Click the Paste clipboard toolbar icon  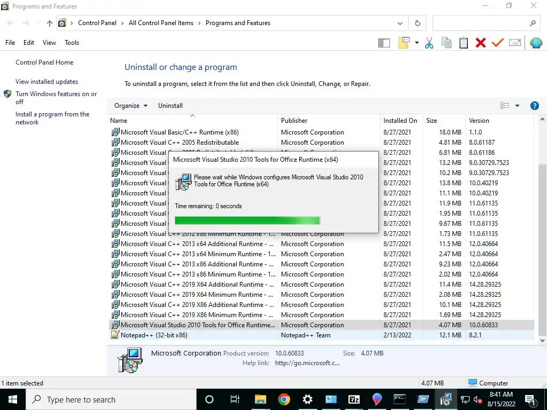[463, 43]
